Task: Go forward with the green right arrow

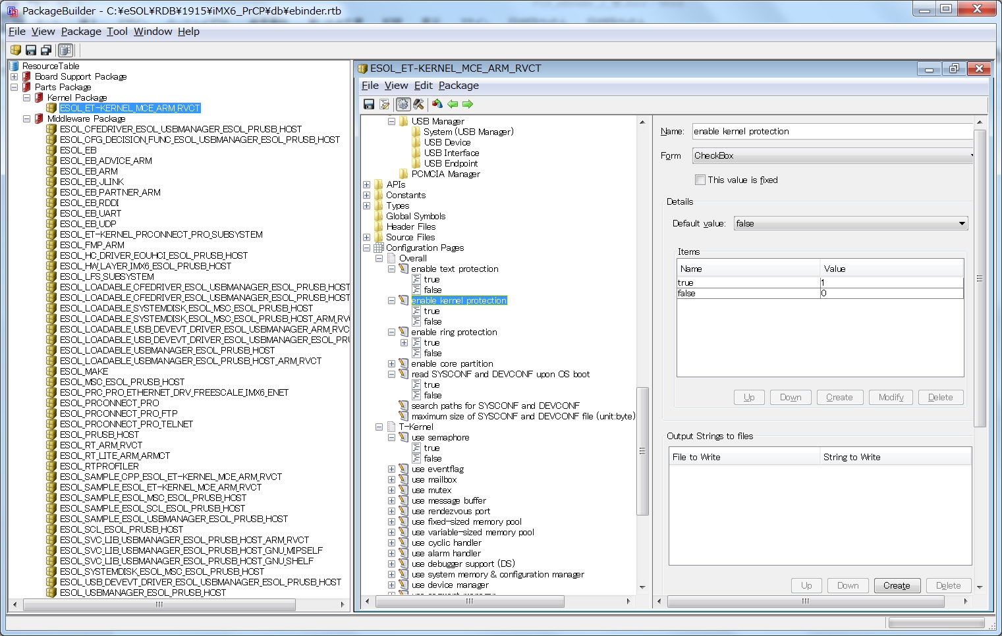Action: pos(468,104)
